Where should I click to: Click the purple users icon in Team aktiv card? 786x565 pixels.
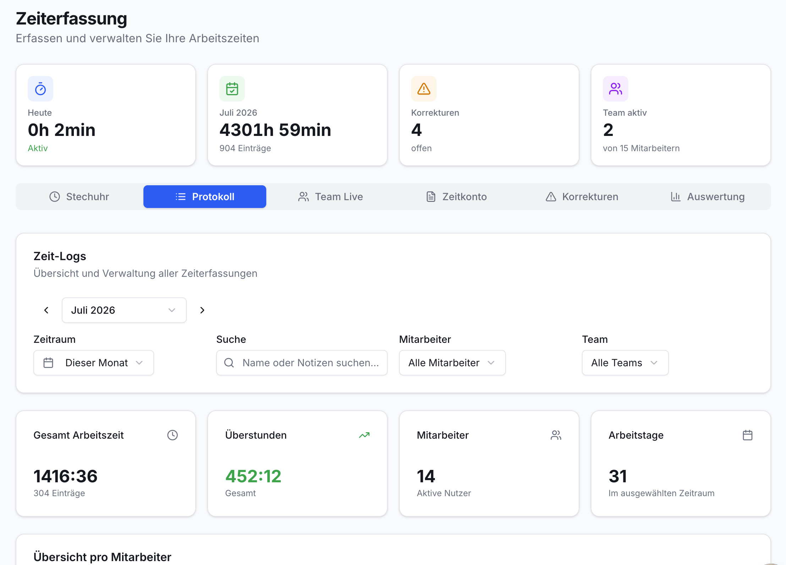point(616,89)
